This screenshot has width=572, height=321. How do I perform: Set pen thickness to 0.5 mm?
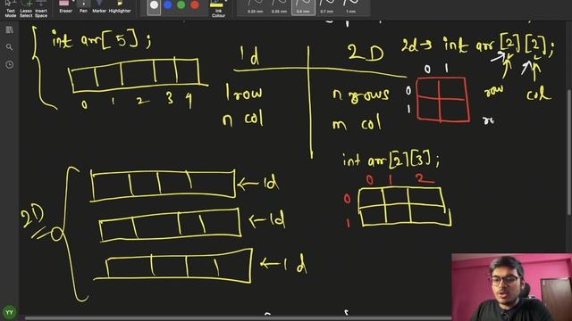pos(303,7)
